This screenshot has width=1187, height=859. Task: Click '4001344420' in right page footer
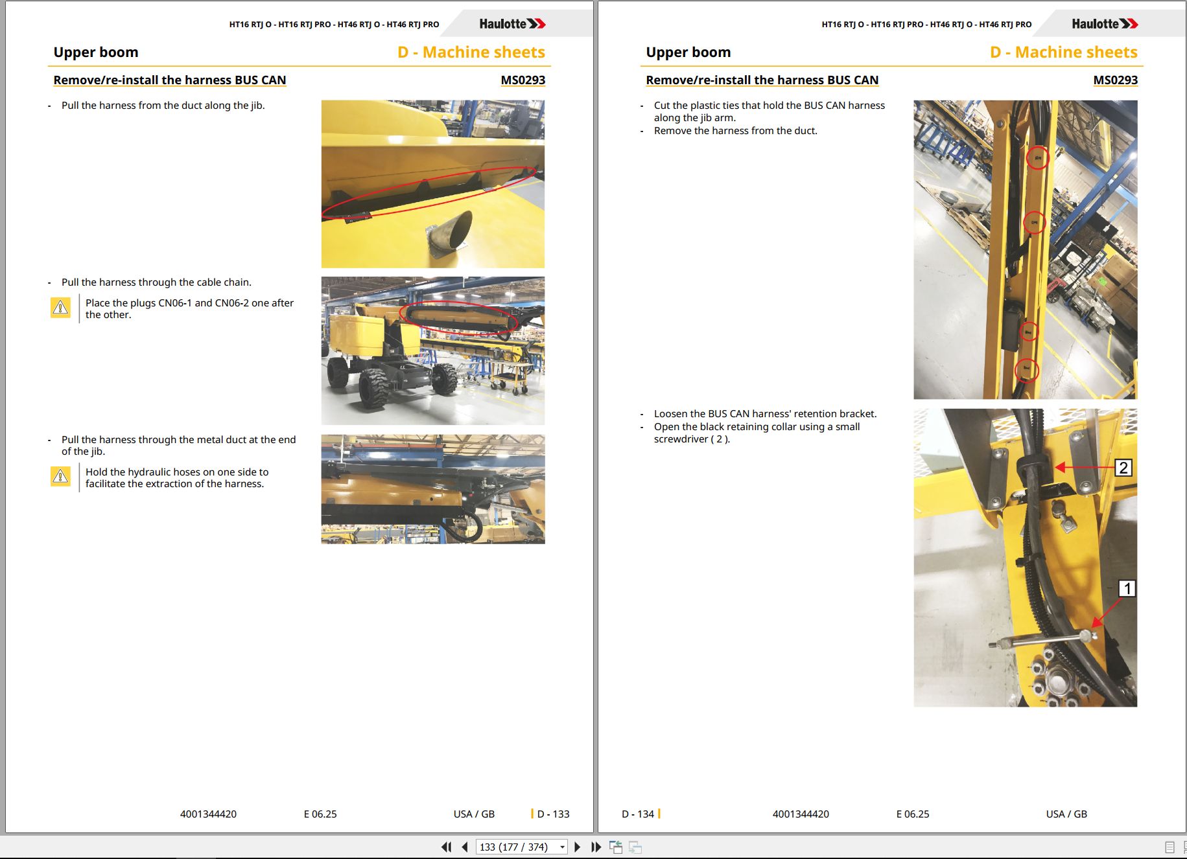point(801,814)
